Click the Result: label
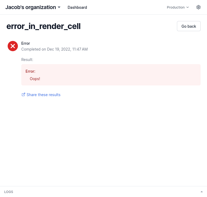The width and height of the screenshot is (207, 197). [x=27, y=60]
